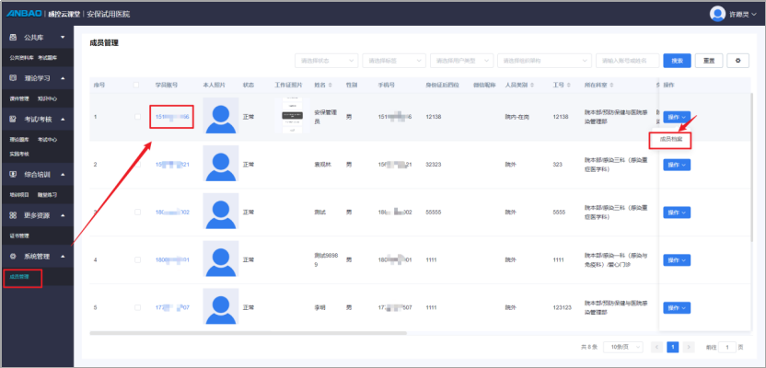This screenshot has width=766, height=368.
Task: Click row 4 操作 button
Action: click(677, 260)
